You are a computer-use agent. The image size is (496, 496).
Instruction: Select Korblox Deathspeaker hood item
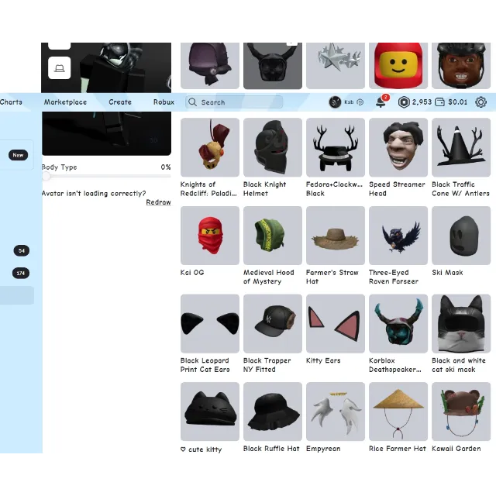(x=398, y=324)
